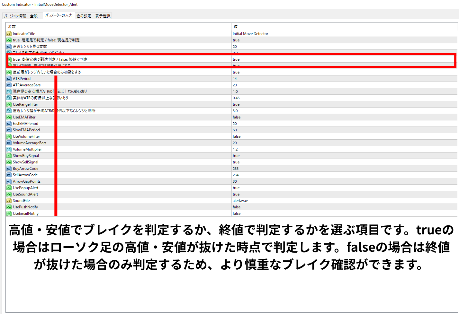
Task: Click the VolumeMultiplier double type icon
Action: (x=9, y=149)
